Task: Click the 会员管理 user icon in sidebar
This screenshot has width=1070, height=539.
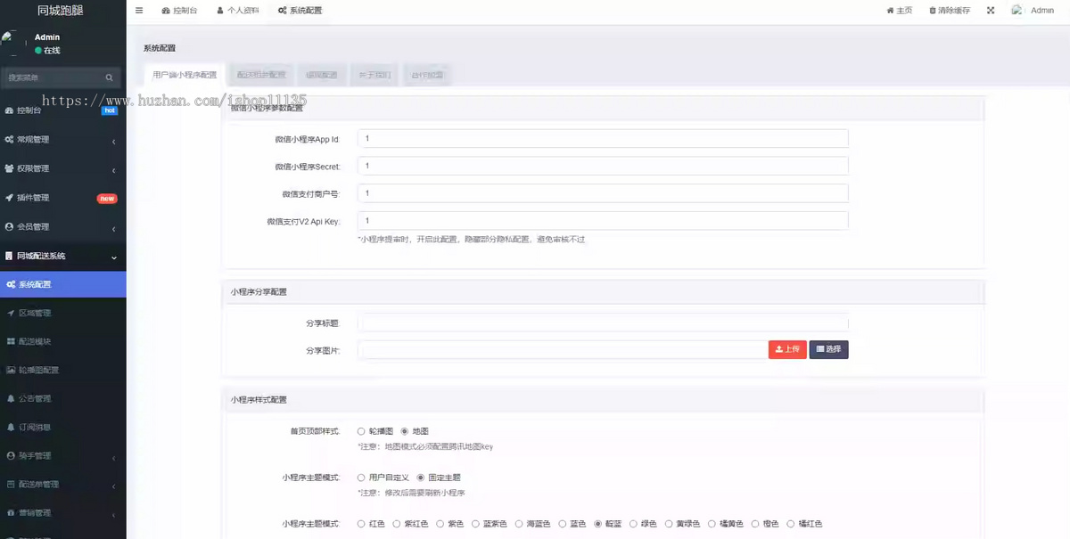Action: pyautogui.click(x=9, y=226)
